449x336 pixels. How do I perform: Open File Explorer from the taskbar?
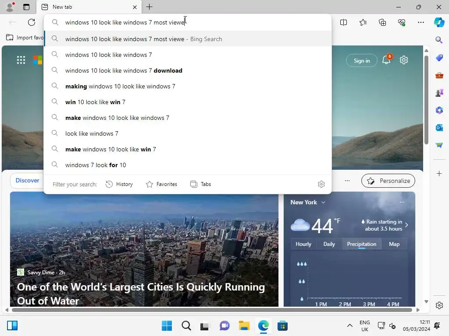click(244, 325)
